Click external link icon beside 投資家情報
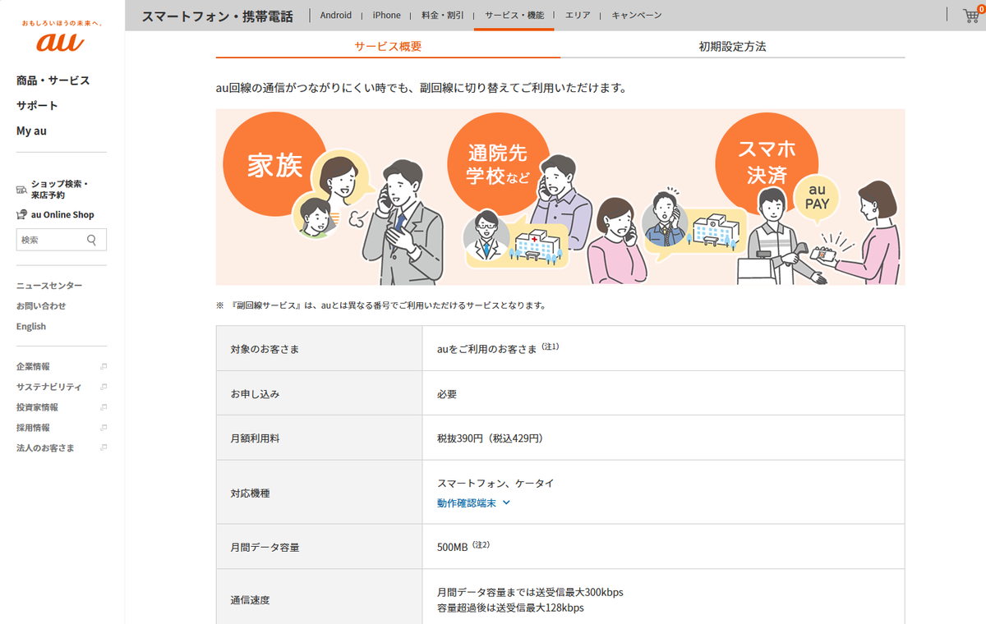 pyautogui.click(x=104, y=407)
